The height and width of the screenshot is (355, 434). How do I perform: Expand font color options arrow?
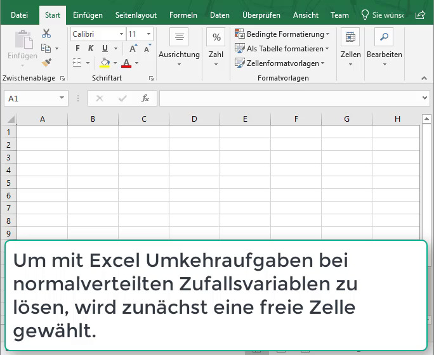(x=136, y=63)
